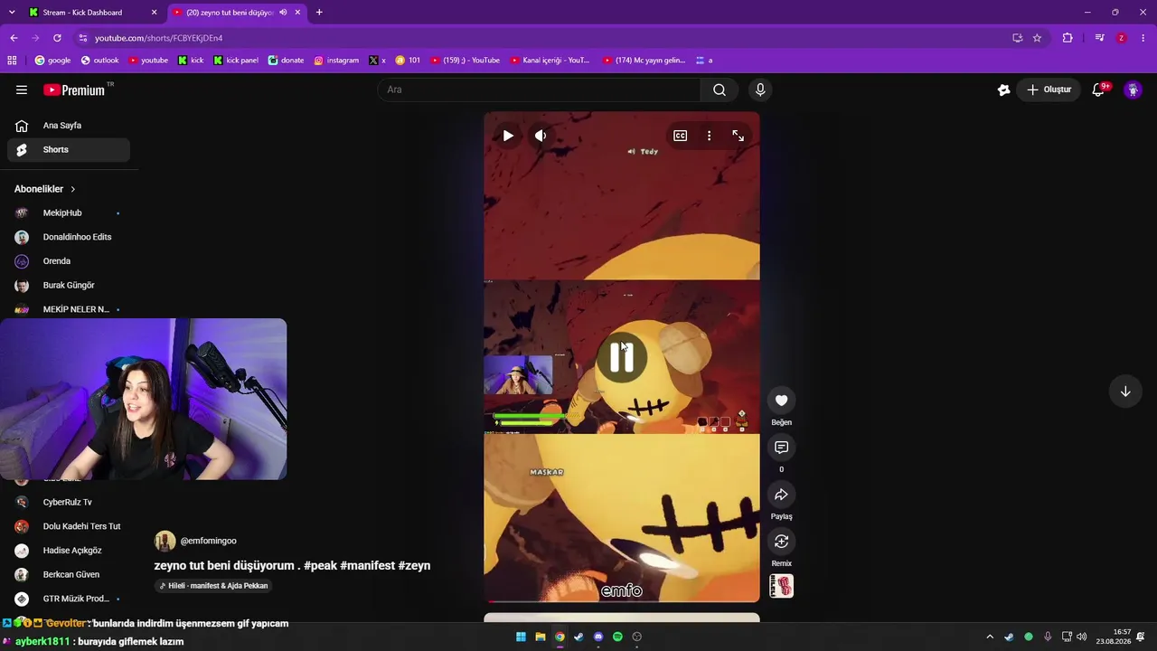Viewport: 1157px width, 651px height.
Task: Open Donaldinhoo Edits channel
Action: (x=69, y=237)
